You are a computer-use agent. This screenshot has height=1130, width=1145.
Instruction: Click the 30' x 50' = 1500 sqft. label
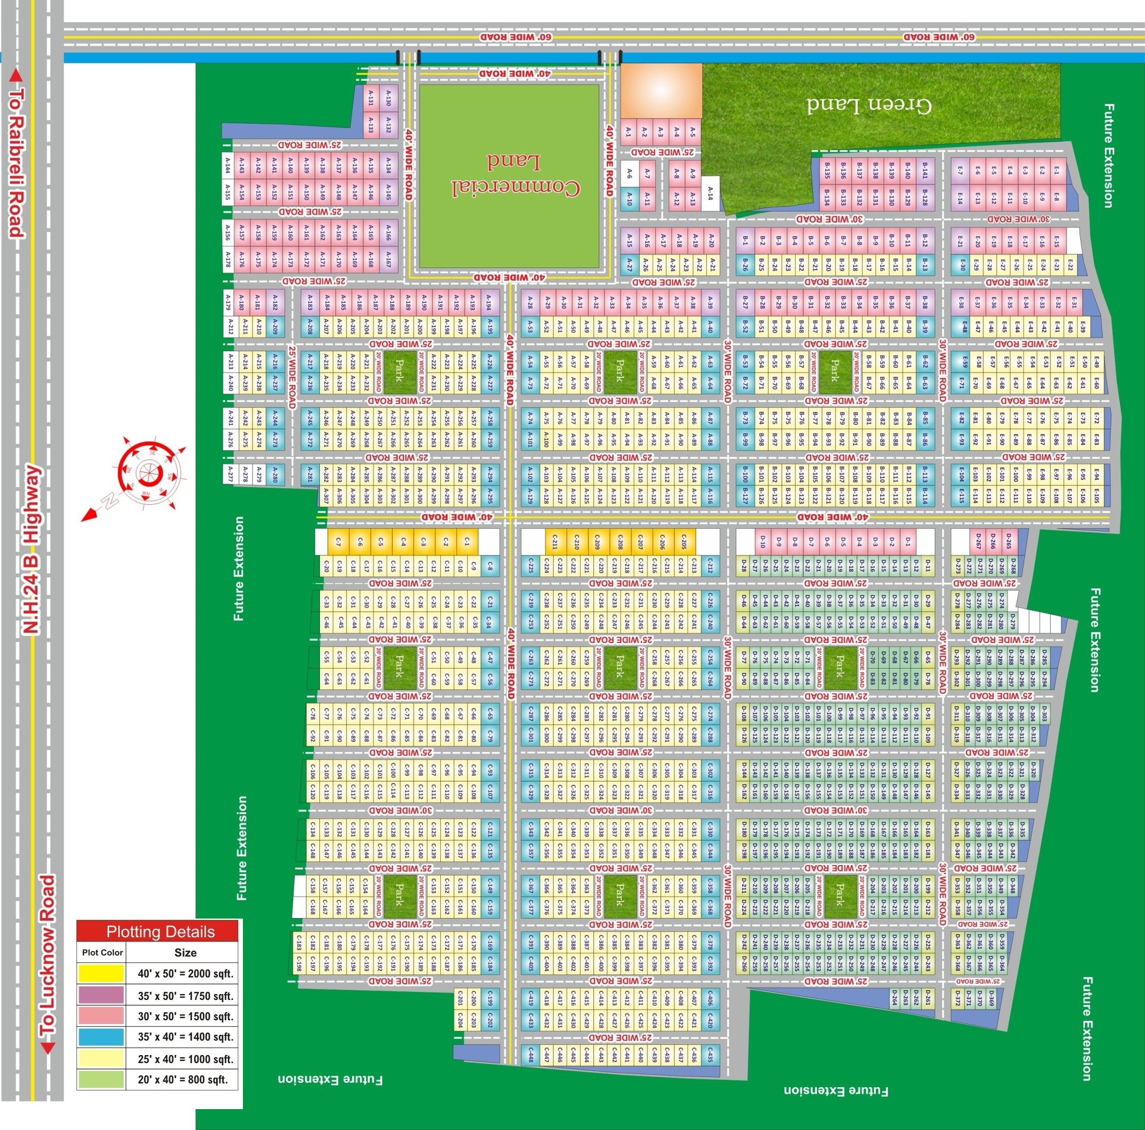(186, 1016)
